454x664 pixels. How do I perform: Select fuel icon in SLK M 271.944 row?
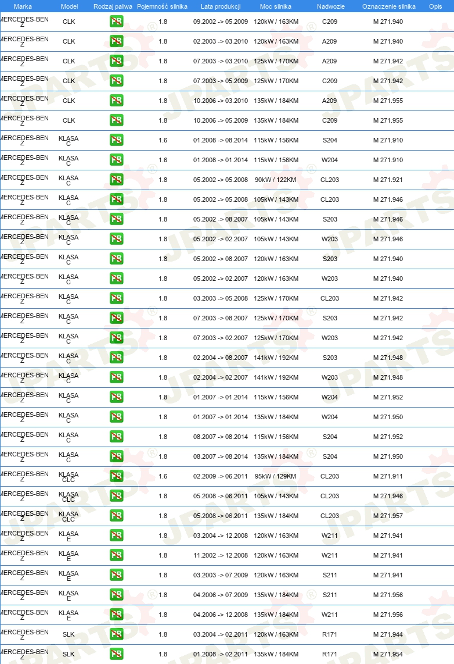pos(116,634)
